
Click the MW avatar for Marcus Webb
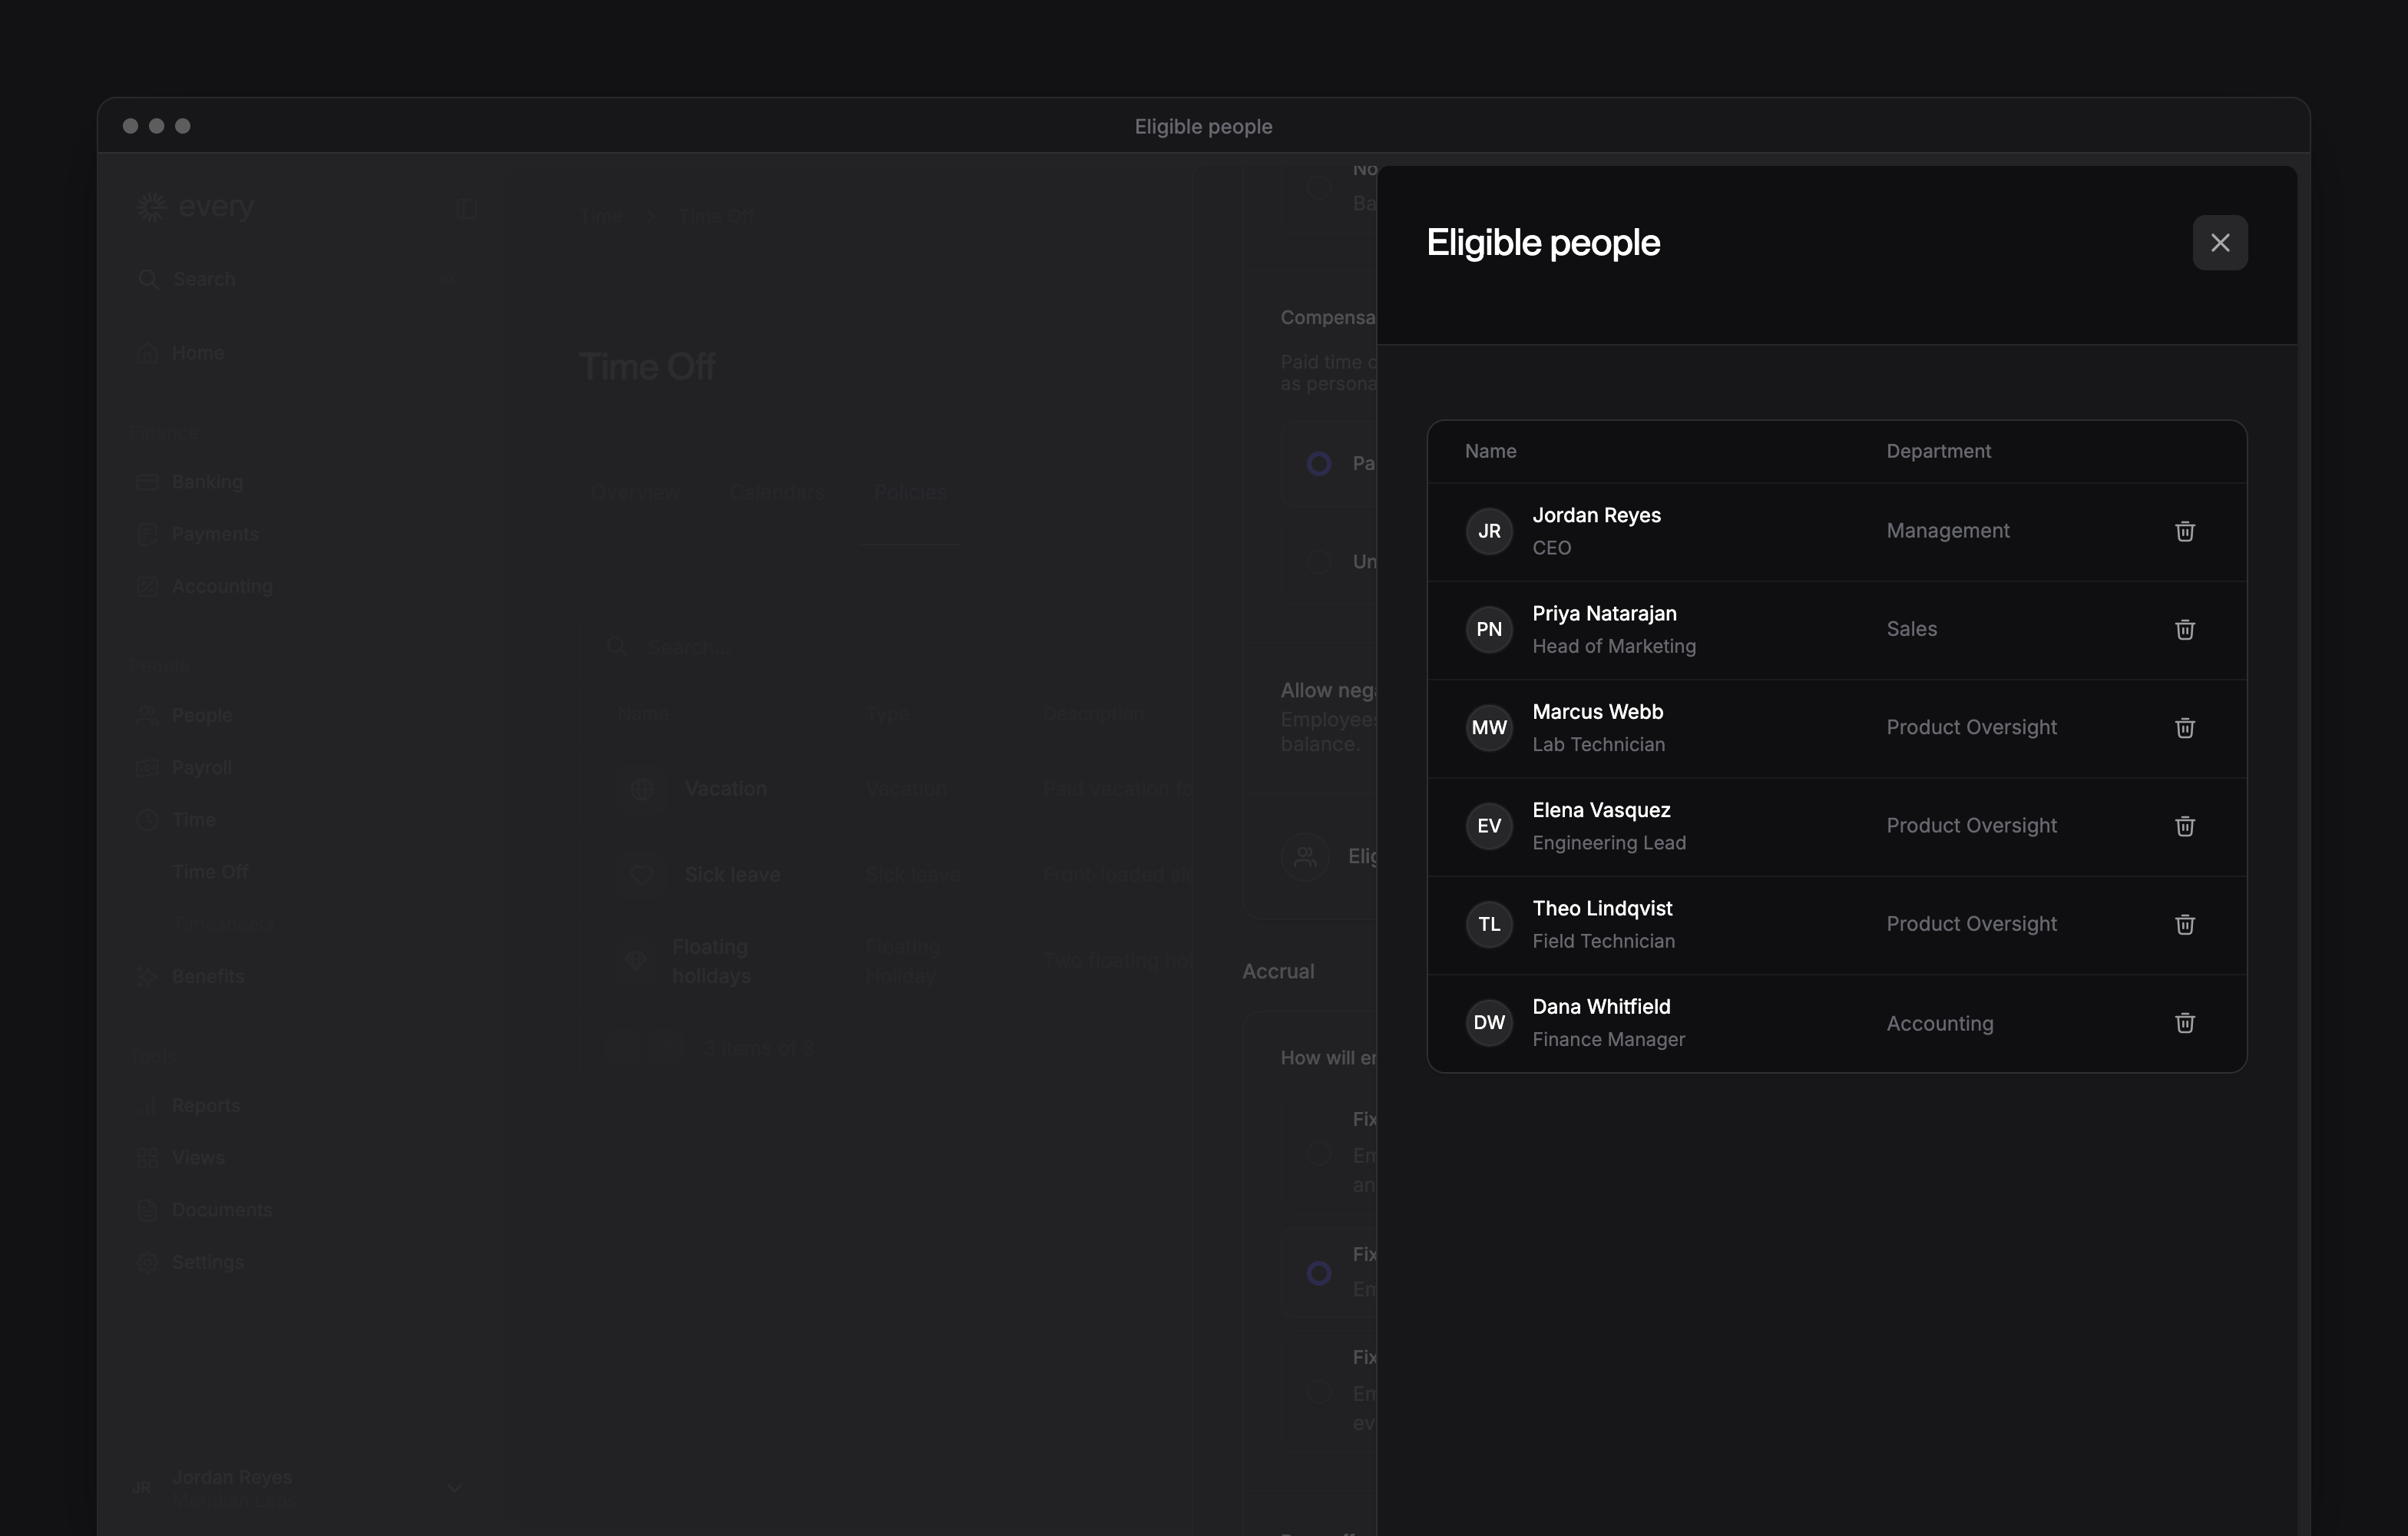(x=1489, y=728)
